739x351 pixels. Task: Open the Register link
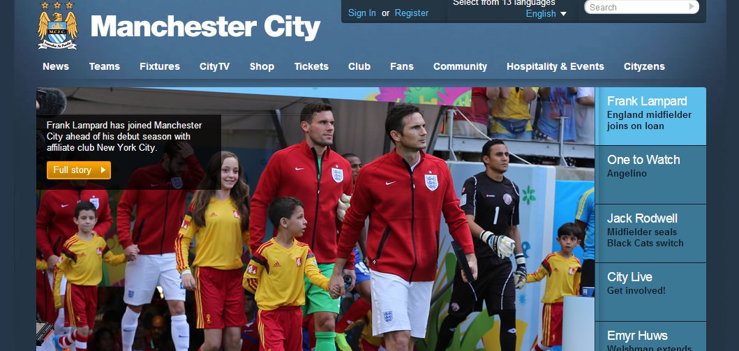tap(412, 13)
